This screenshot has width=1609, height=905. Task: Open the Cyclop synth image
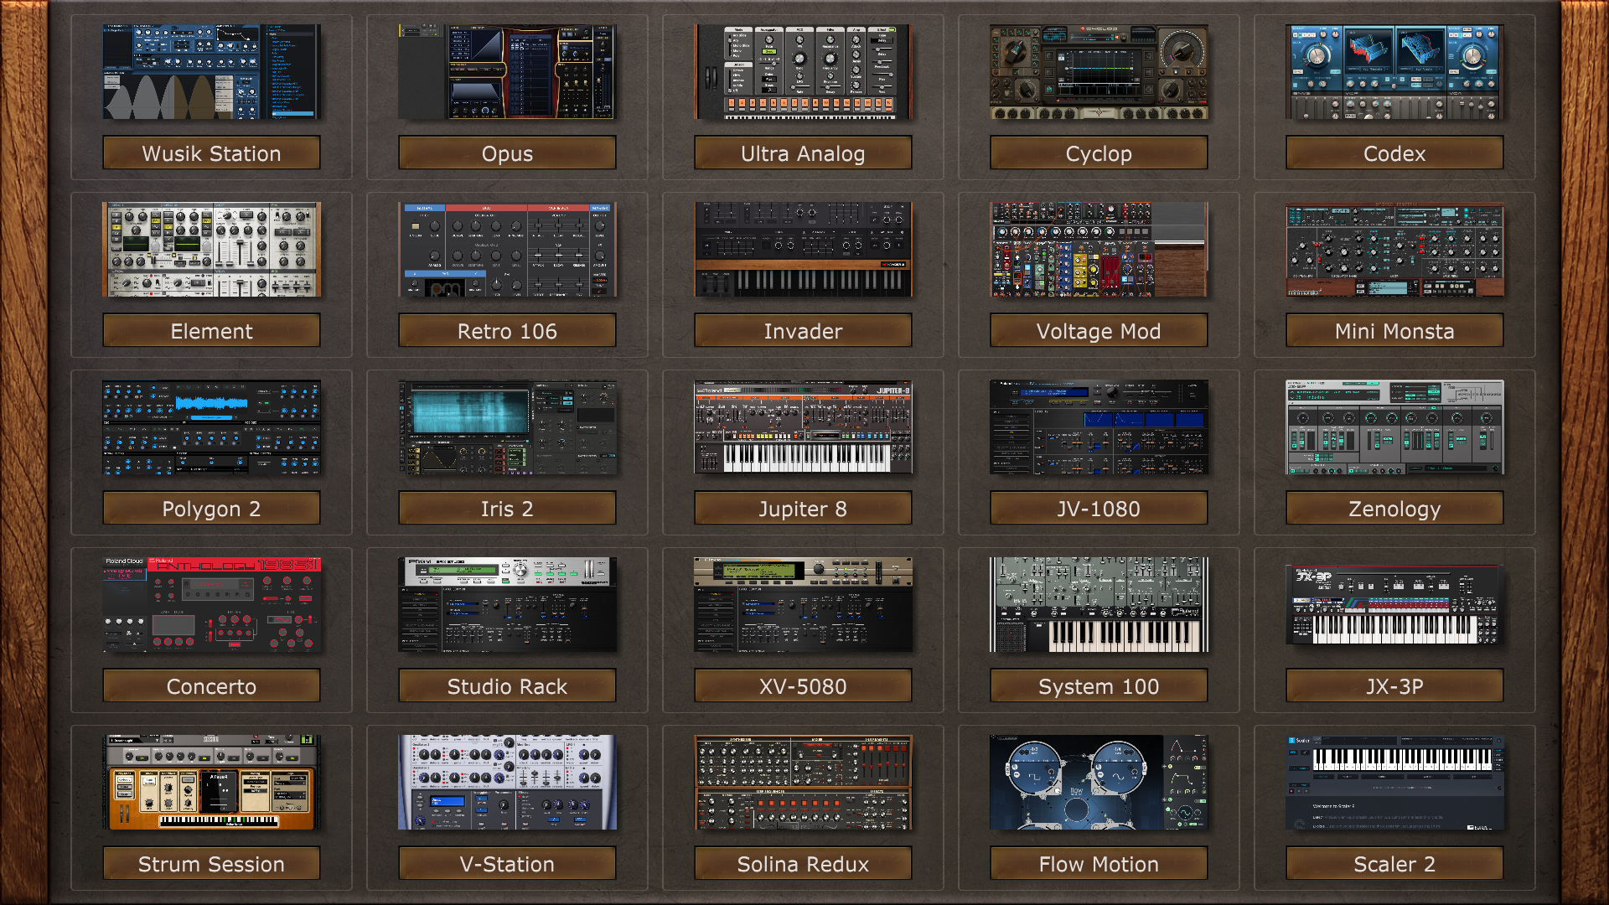[1099, 72]
